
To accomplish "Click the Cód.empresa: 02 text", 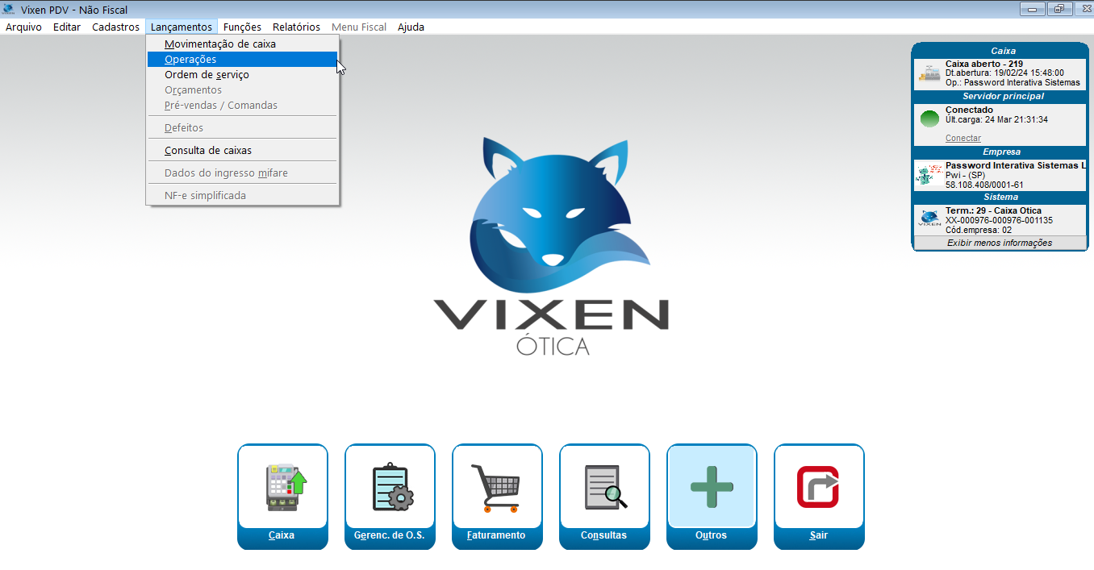I will click(x=979, y=230).
